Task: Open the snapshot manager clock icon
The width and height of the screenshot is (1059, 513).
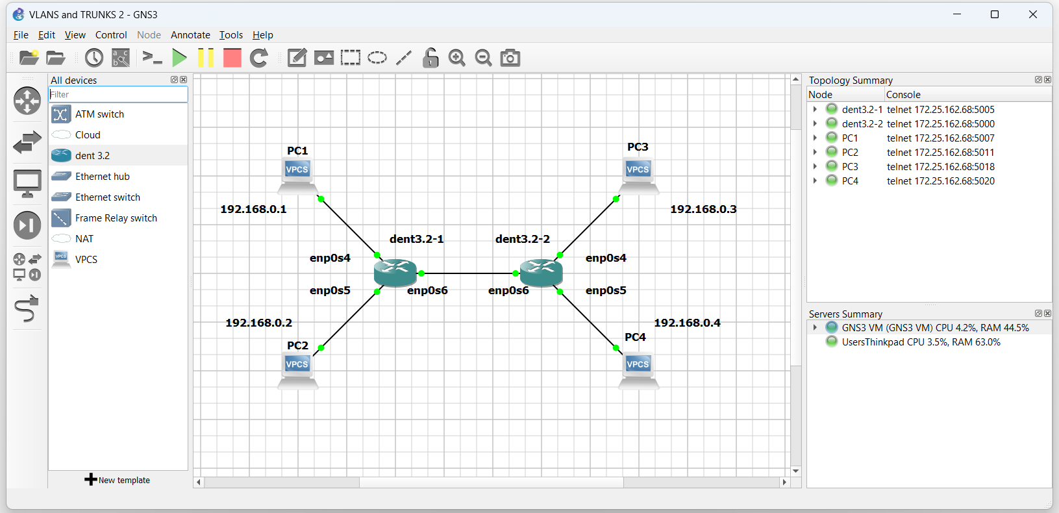Action: [x=94, y=58]
